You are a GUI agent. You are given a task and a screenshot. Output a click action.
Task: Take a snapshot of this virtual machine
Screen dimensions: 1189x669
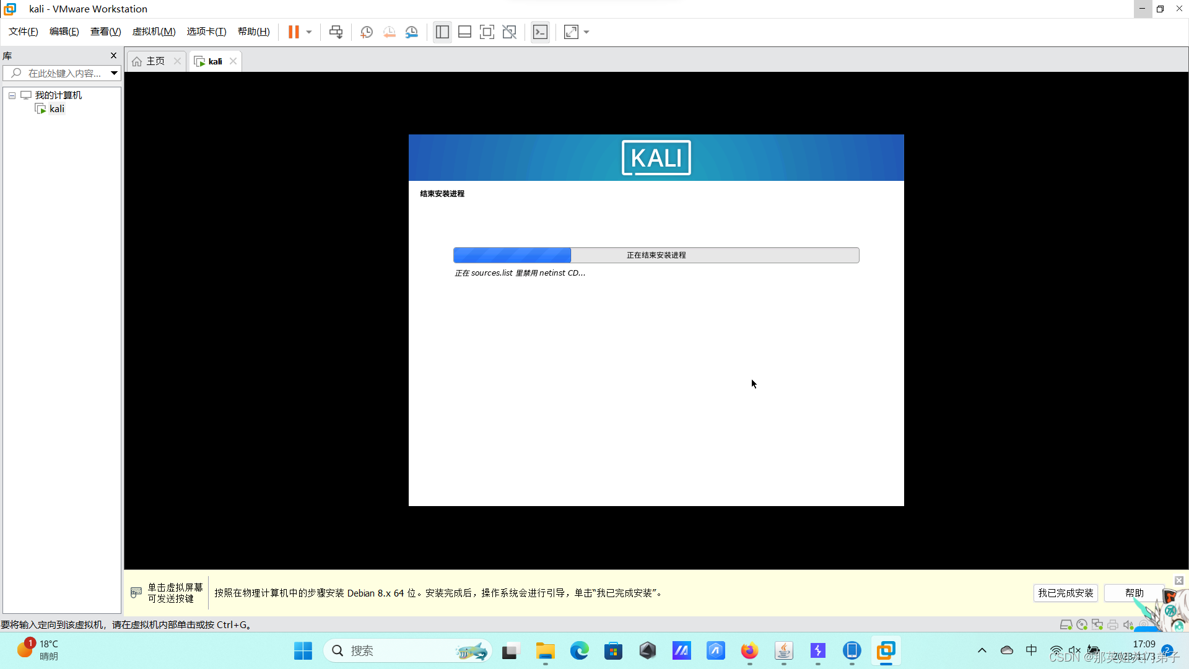[x=367, y=32]
